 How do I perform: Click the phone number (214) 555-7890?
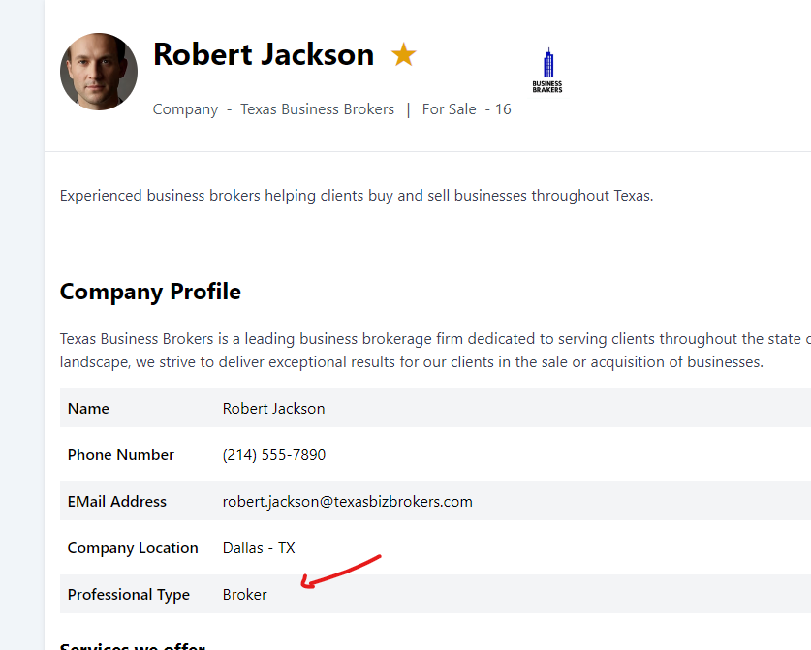(x=273, y=455)
